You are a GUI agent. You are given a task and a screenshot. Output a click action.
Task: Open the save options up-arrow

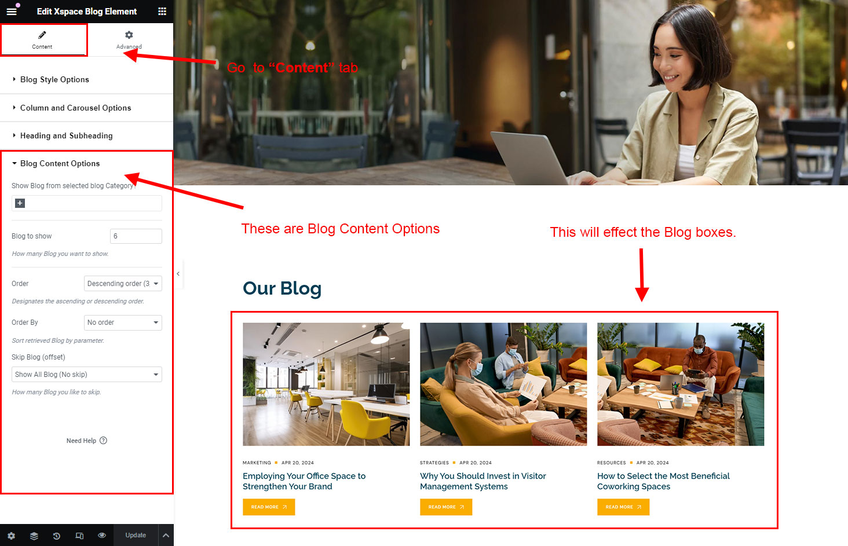pos(166,536)
